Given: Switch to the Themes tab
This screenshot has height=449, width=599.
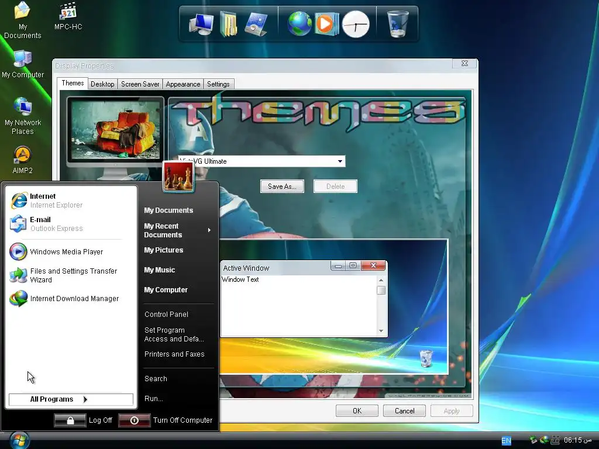Looking at the screenshot, I should point(73,83).
